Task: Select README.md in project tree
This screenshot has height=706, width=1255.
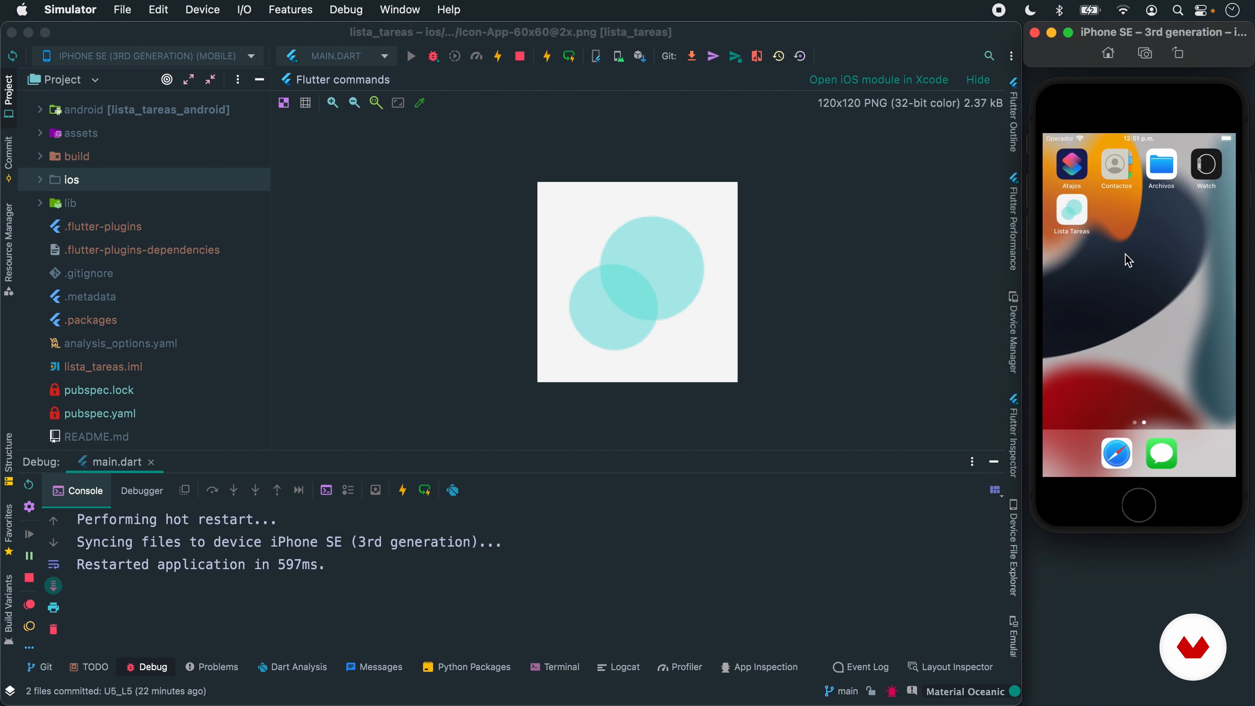Action: click(96, 437)
